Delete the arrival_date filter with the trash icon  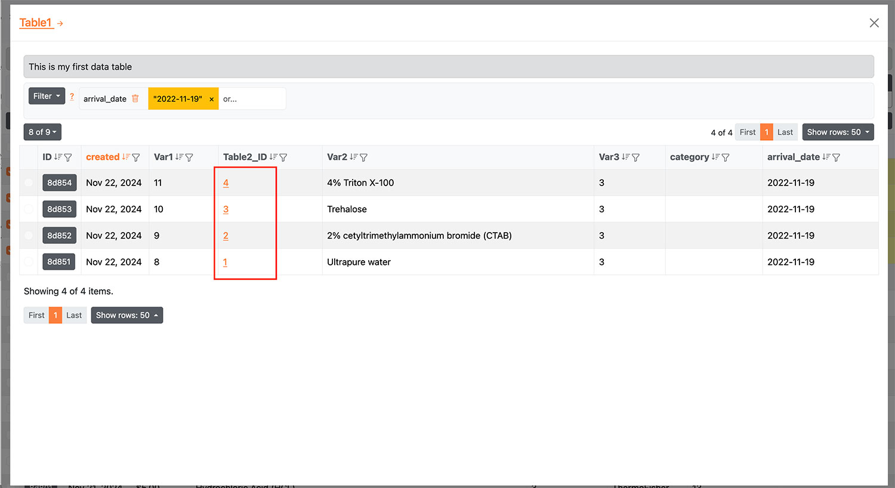coord(135,98)
